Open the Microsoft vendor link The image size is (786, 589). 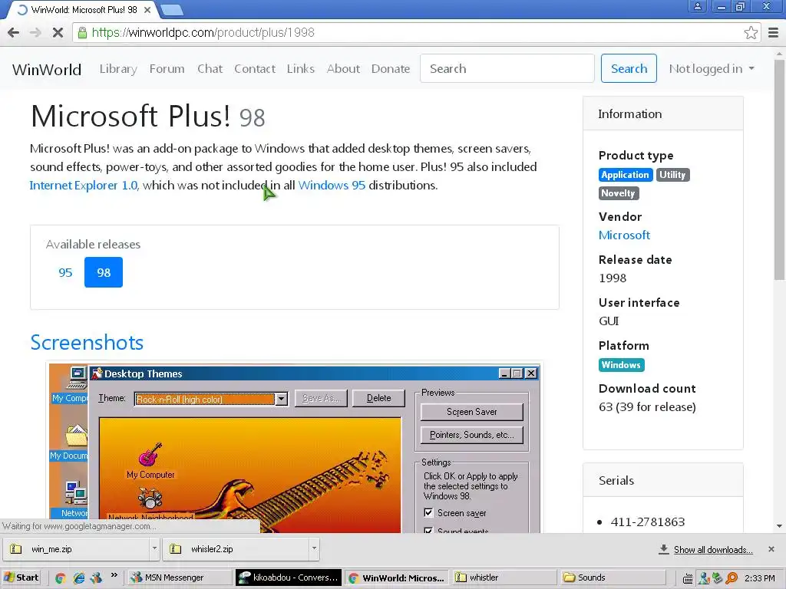(624, 235)
